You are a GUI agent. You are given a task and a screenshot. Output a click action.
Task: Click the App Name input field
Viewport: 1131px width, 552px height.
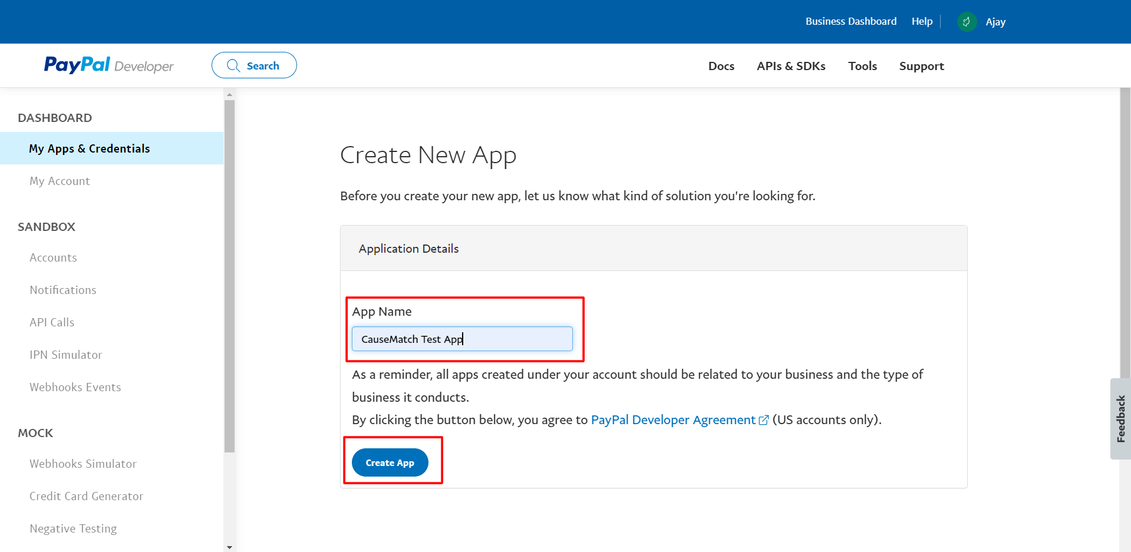[x=462, y=339]
